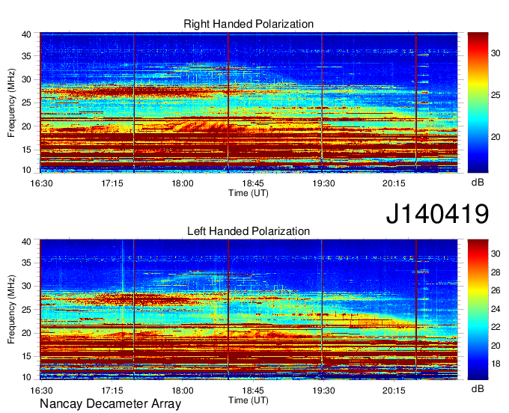This screenshot has width=509, height=413.
Task: Click "Frequency (MHz)" label of Right Handed plot
Action: click(11, 103)
